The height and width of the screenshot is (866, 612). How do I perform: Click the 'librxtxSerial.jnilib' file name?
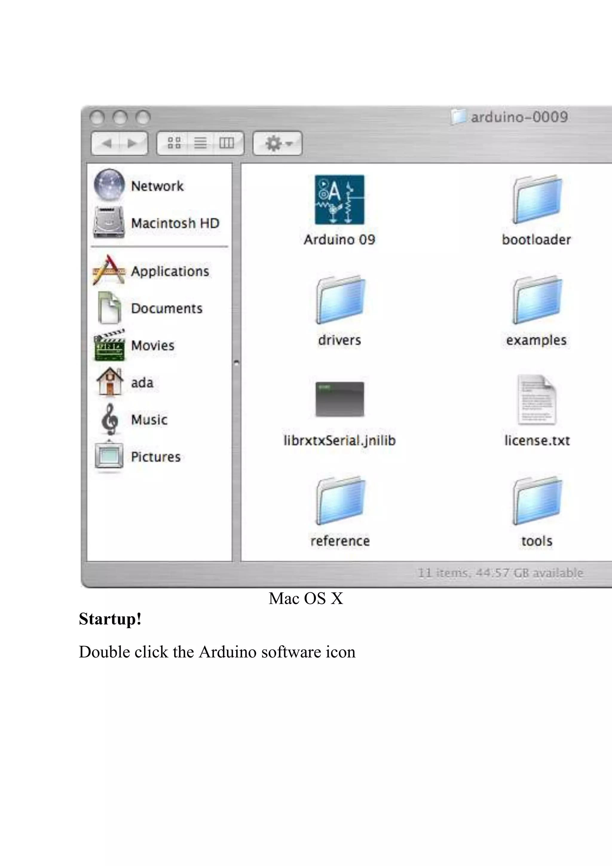click(340, 441)
